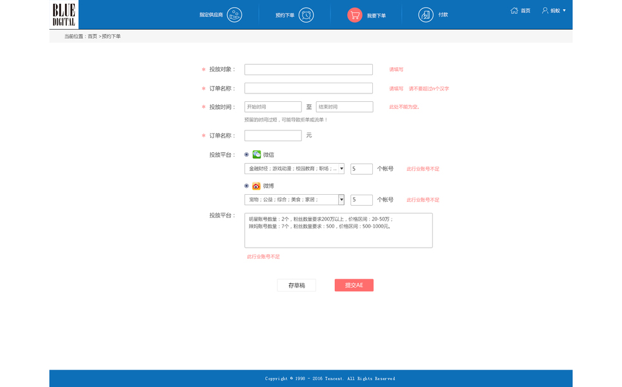Click the user profile icon
Screen dimensions: 622x387
point(545,10)
